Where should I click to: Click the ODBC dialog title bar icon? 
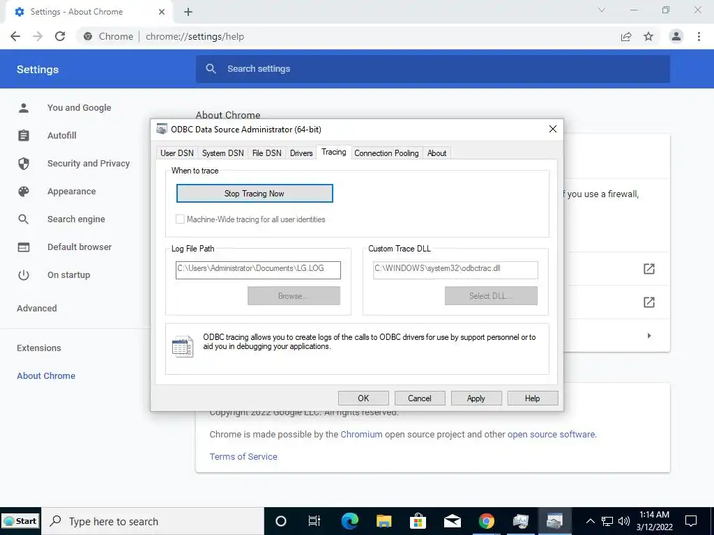coord(162,129)
